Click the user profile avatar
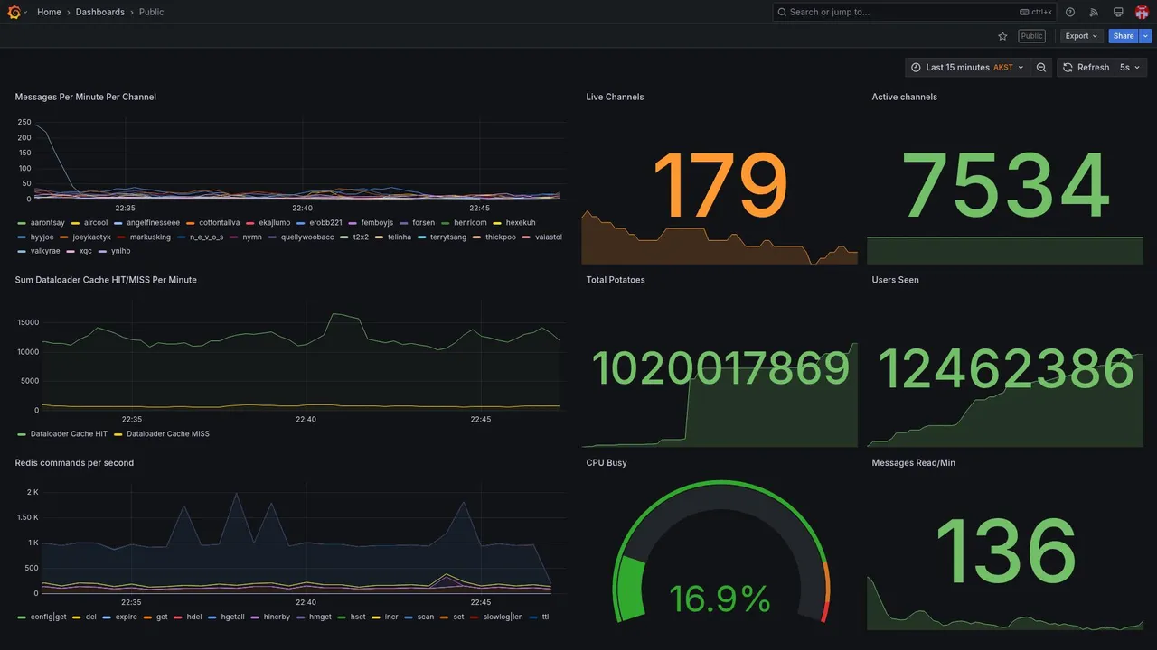 click(1142, 12)
